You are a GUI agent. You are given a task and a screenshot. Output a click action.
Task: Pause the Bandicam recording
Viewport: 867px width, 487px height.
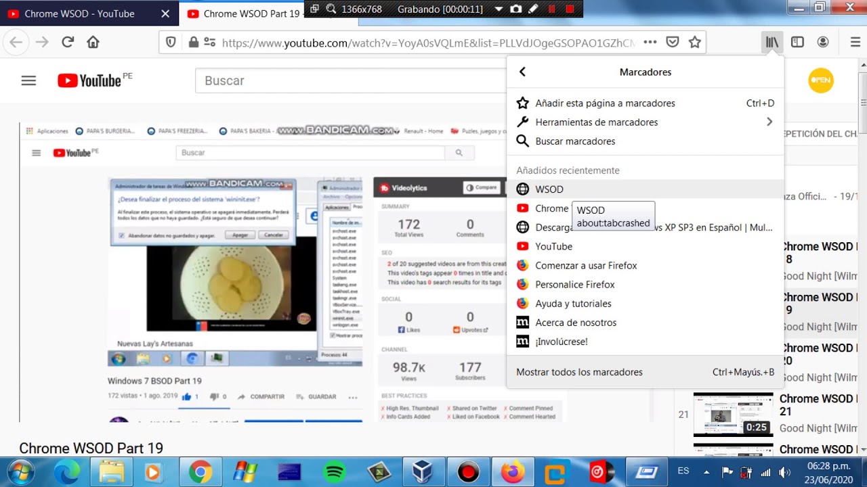(x=551, y=9)
